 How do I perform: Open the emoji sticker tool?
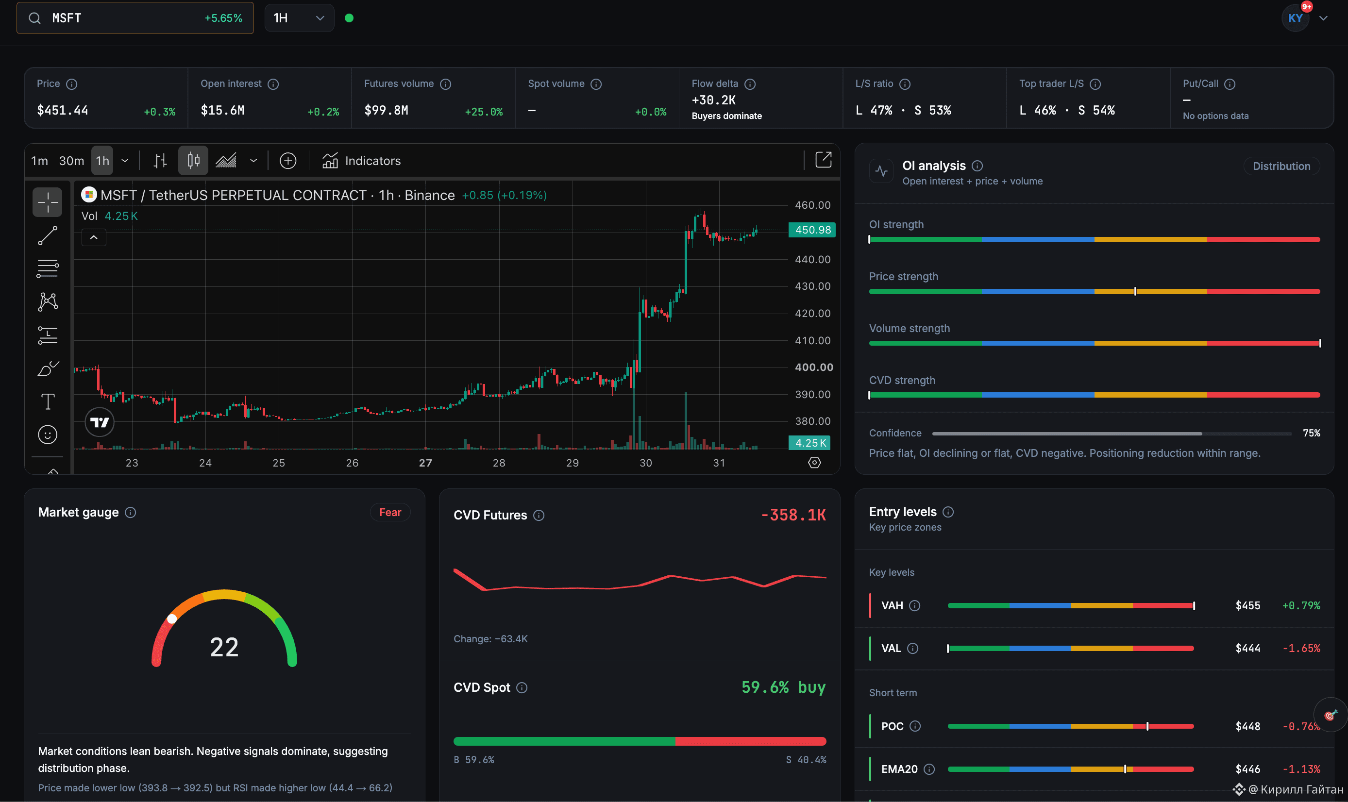(48, 434)
